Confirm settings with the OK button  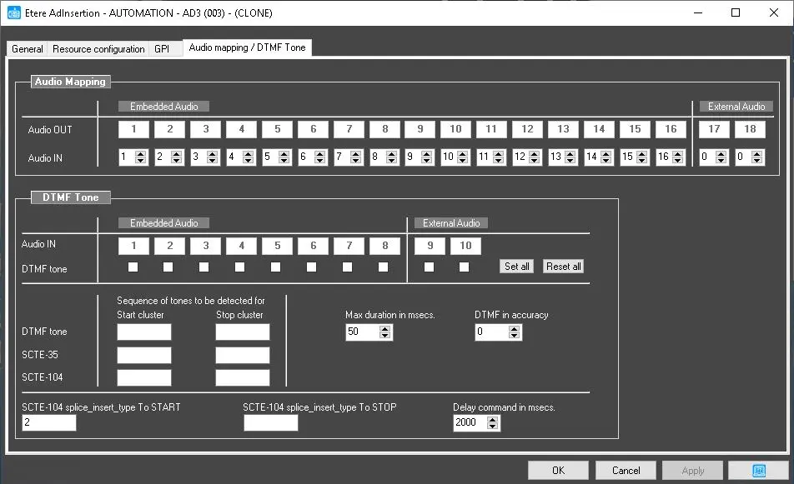pos(558,471)
